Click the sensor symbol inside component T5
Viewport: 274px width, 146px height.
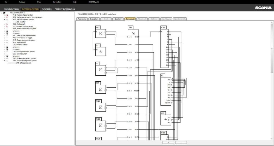[101, 70]
